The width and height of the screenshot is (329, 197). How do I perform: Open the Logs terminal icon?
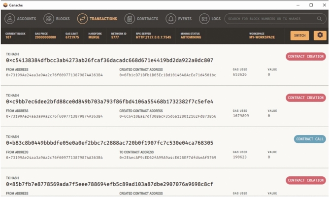204,19
